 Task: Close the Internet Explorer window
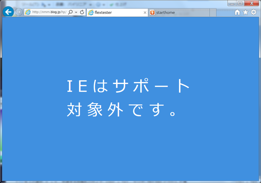(252, 3)
